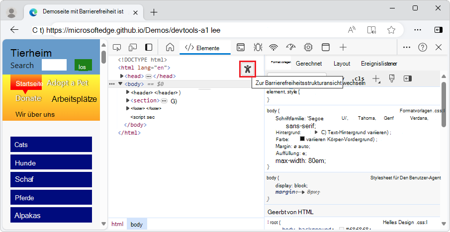Click the Alpakas link
Screen dimensions: 450x232
51,215
